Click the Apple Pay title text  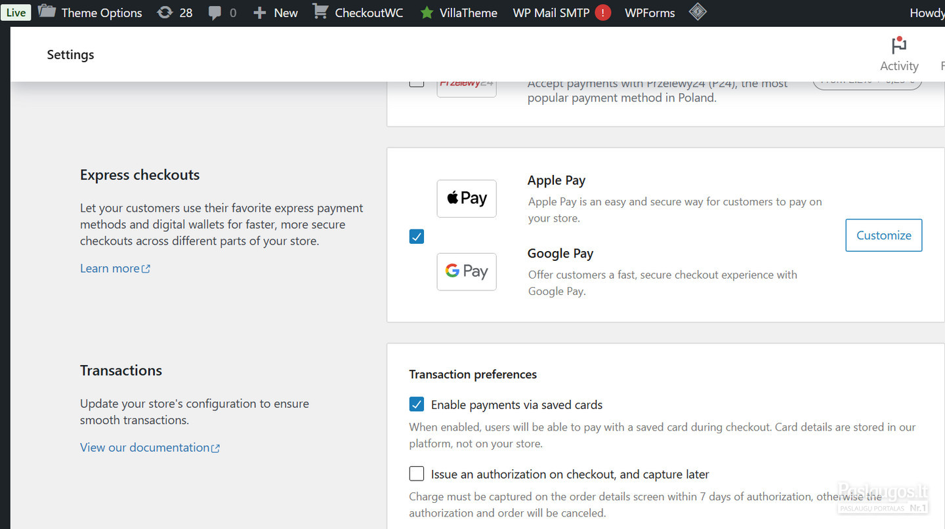coord(556,180)
